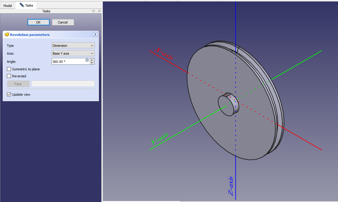Click the Face reference text field
Screen dimensions: 338x202
(x=63, y=84)
